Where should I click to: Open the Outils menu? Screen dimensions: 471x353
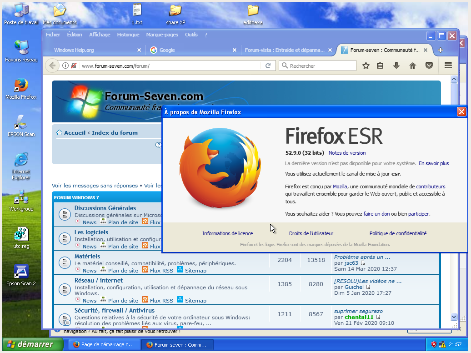(191, 35)
